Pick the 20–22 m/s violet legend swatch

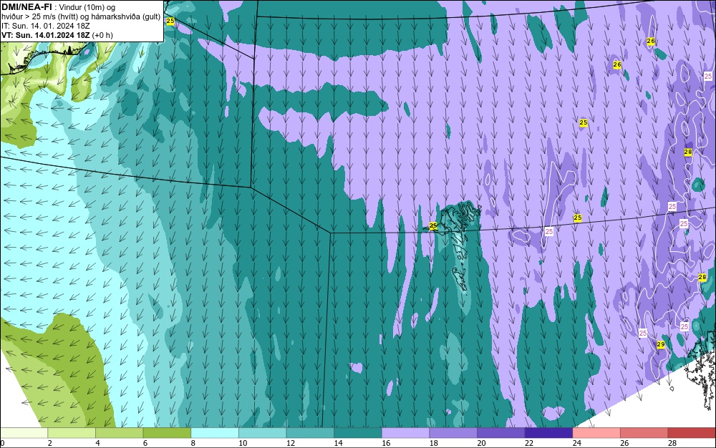click(501, 433)
